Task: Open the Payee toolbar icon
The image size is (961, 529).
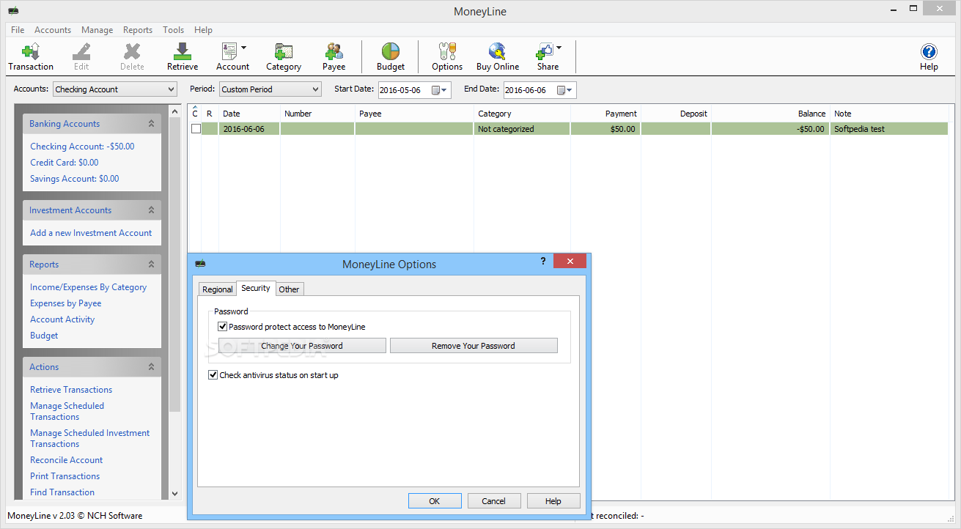Action: click(x=334, y=52)
